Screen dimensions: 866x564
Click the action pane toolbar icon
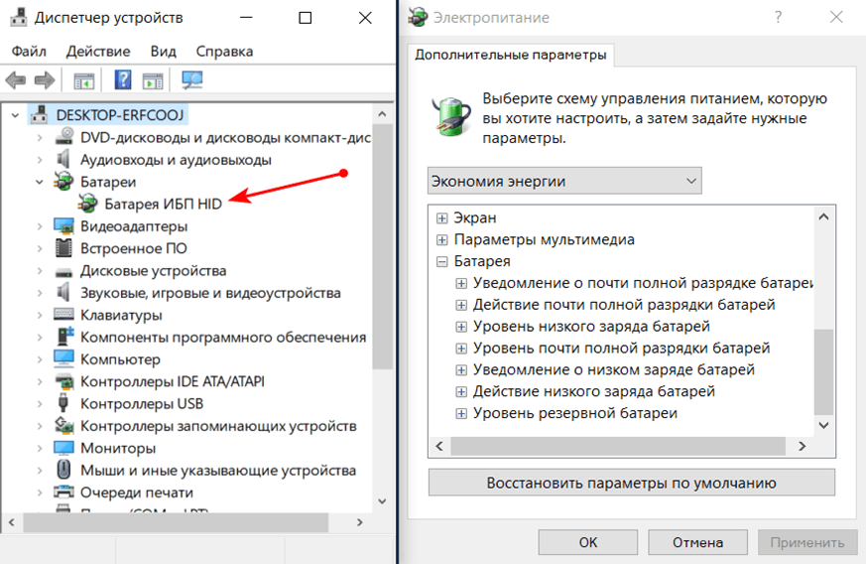tap(153, 80)
